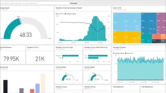
Task: Select the purple treemap block
Action: click(161, 23)
